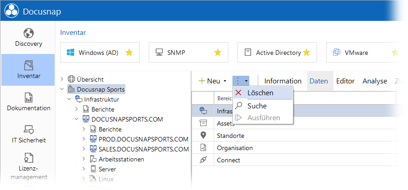Expand PROD.DOCUSNAPSPORTS.COM node
Screen dimensions: 408x190
tap(84, 139)
